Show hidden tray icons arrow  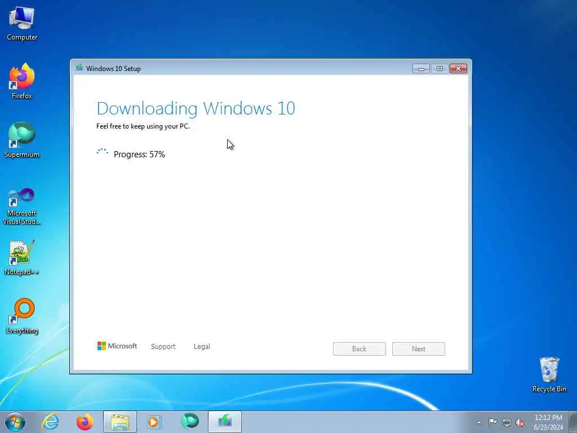(x=479, y=423)
